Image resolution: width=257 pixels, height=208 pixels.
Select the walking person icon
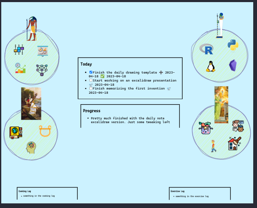[213, 146]
